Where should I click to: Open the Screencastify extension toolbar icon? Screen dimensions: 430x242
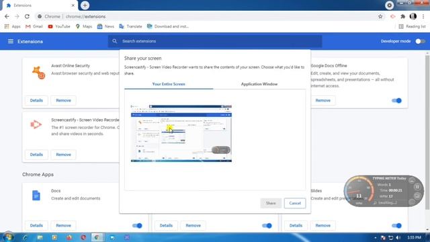pos(392,16)
